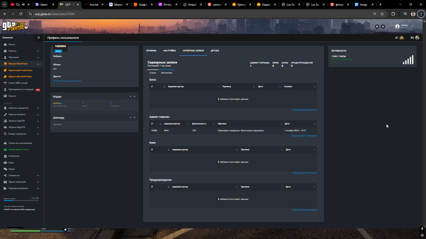The height and width of the screenshot is (239, 426).
Task: Click the Игроки онлайн progress bar
Action: [21, 200]
